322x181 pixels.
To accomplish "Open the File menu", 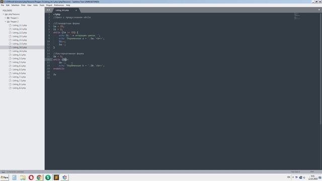I will click(3, 5).
